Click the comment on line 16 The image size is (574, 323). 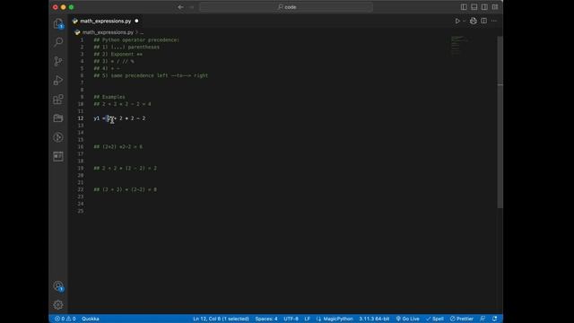[118, 147]
